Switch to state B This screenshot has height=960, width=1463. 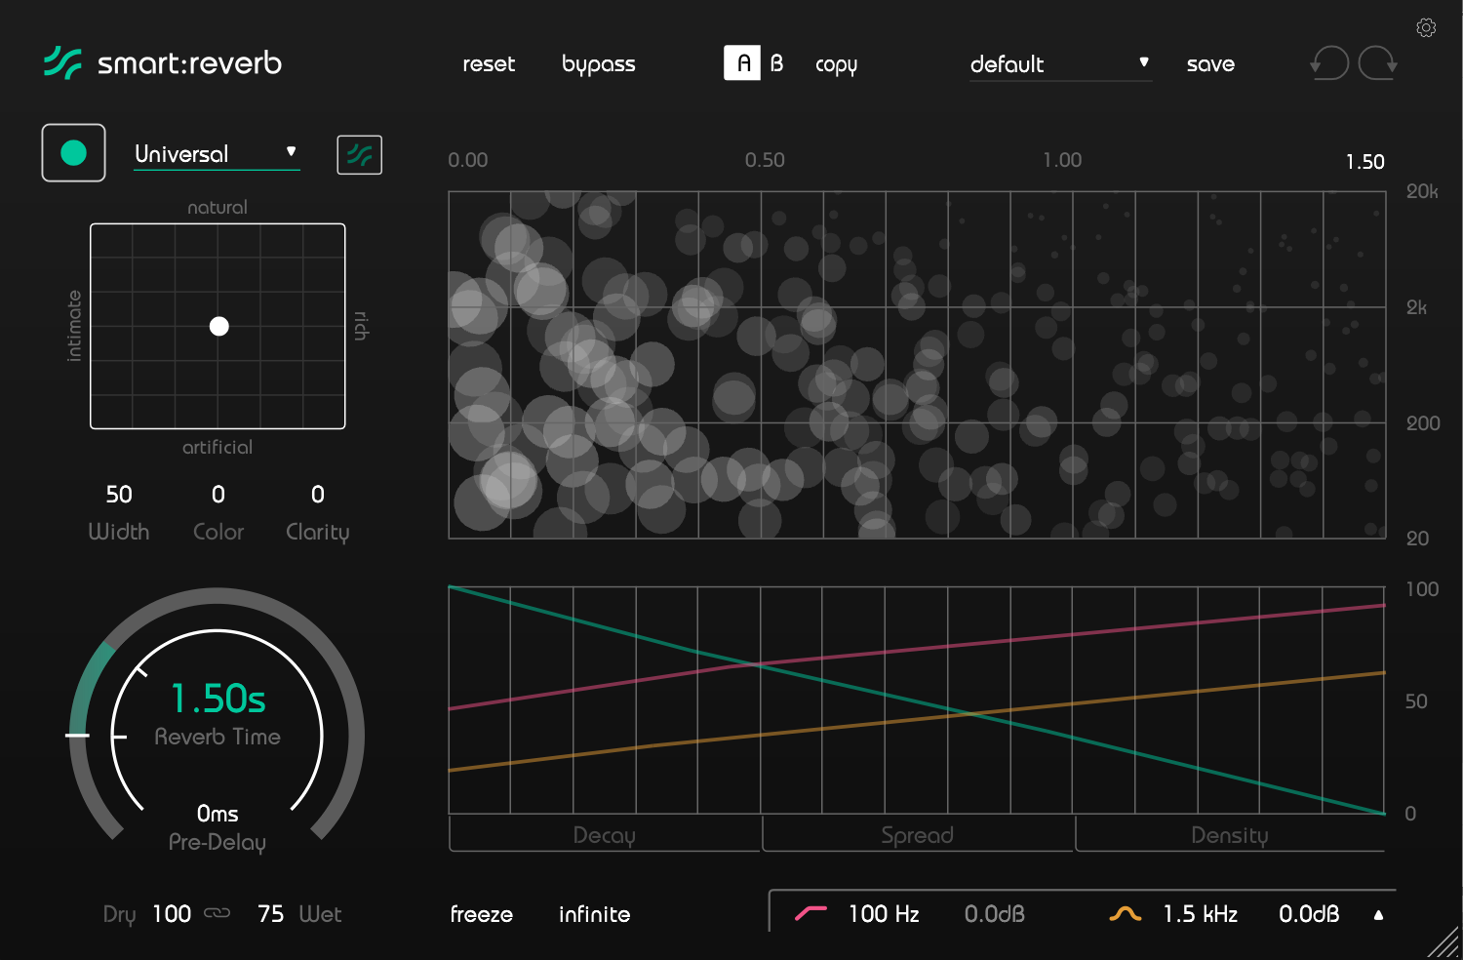click(776, 63)
